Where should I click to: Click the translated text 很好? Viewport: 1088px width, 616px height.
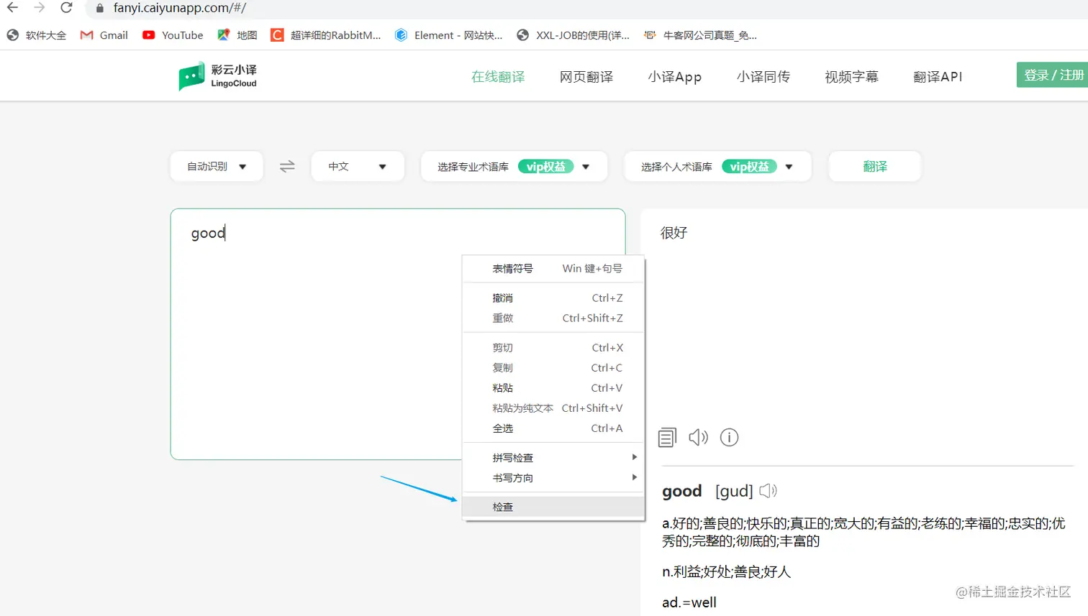point(674,233)
